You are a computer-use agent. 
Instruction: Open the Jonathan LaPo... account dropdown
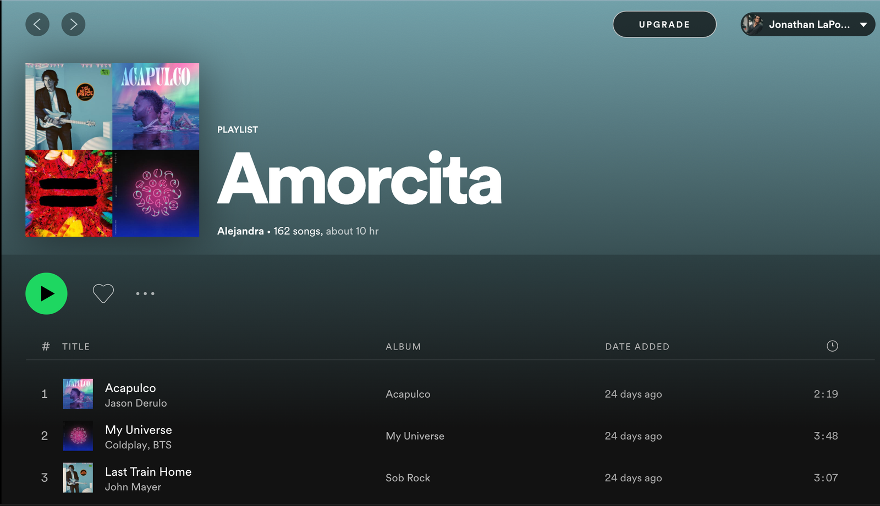807,24
